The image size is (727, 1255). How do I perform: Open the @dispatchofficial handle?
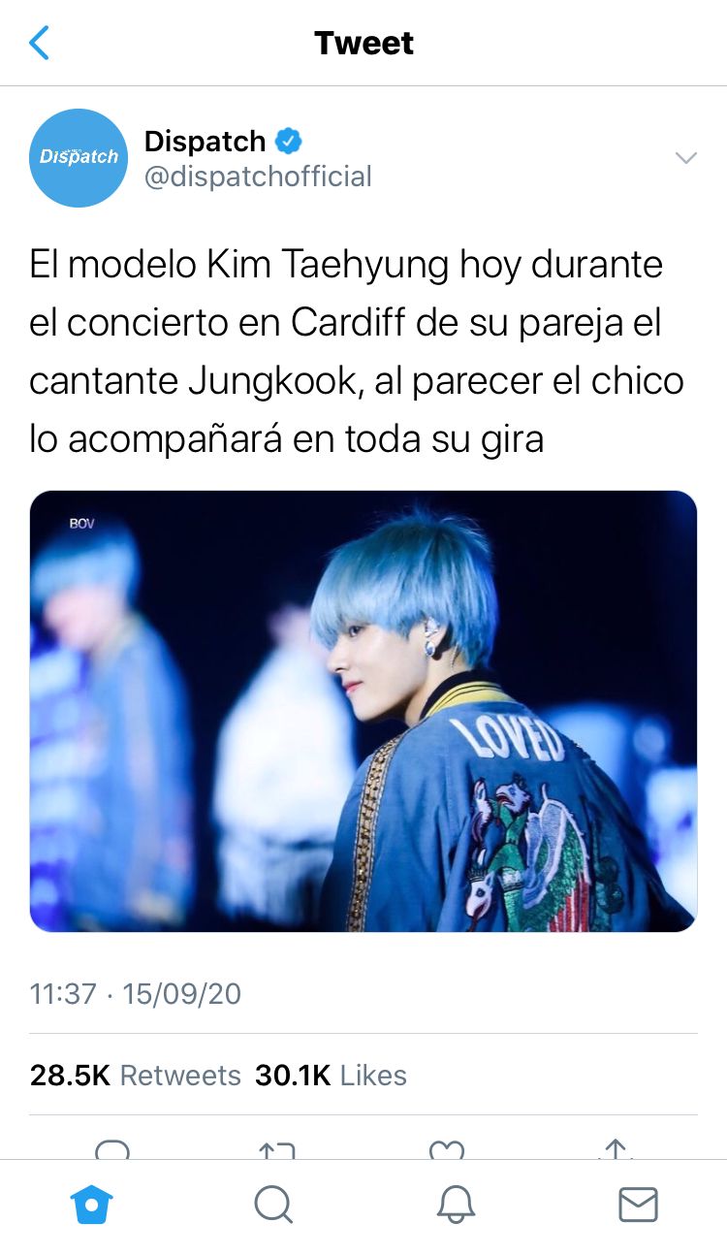pyautogui.click(x=258, y=177)
